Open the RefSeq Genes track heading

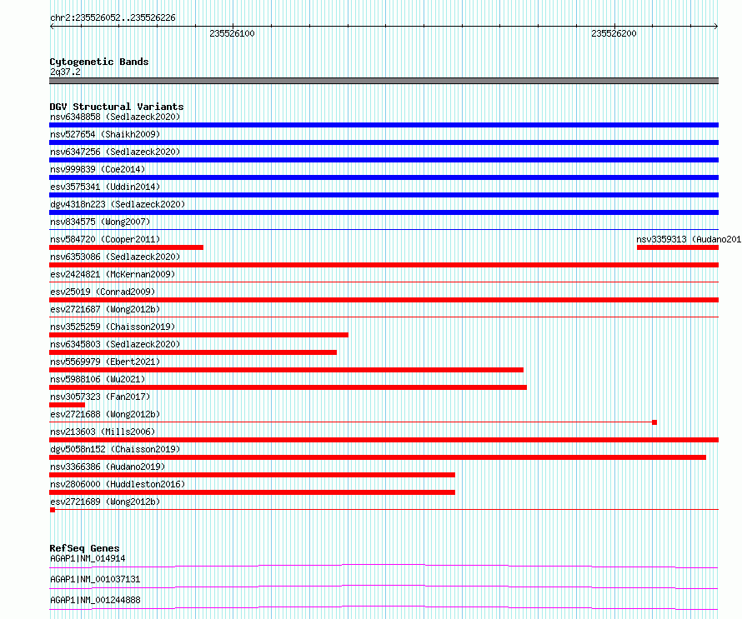(x=84, y=548)
